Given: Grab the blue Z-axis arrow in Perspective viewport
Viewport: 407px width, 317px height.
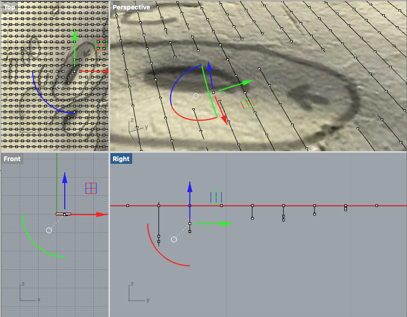Looking at the screenshot, I should point(211,75).
